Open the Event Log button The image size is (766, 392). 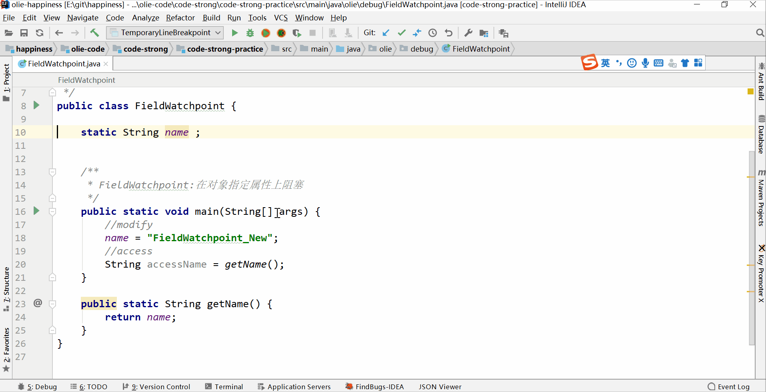(x=729, y=386)
